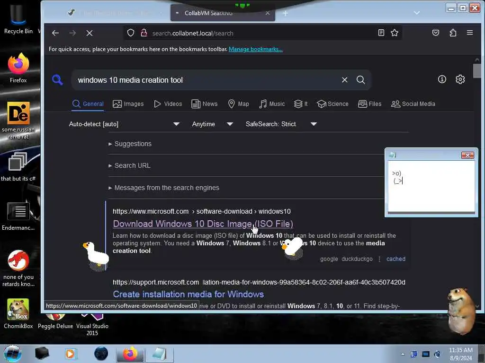Click the page vertical scrollbar thumb
The height and width of the screenshot is (363, 485).
tap(477, 71)
